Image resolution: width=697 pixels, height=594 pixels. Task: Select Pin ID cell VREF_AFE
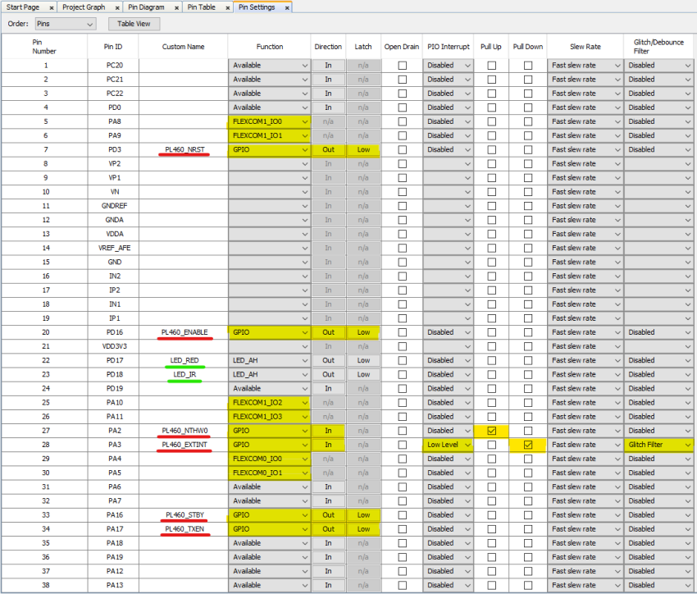pos(114,248)
